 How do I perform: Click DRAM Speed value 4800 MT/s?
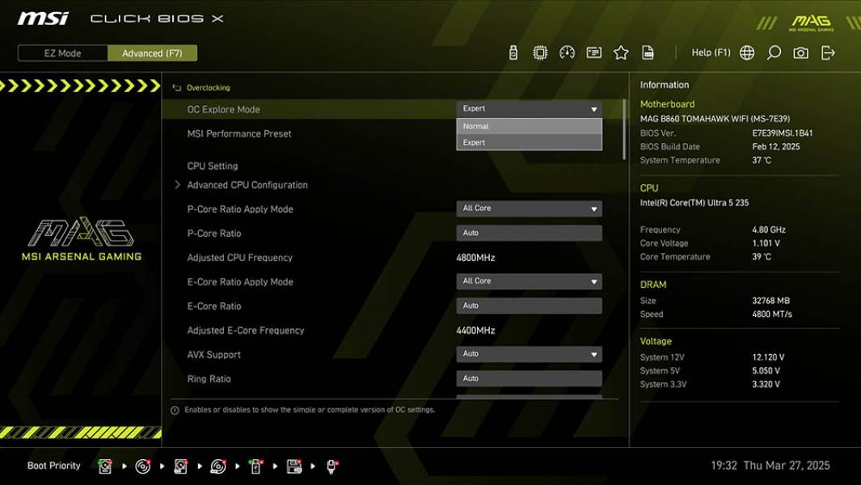[772, 314]
